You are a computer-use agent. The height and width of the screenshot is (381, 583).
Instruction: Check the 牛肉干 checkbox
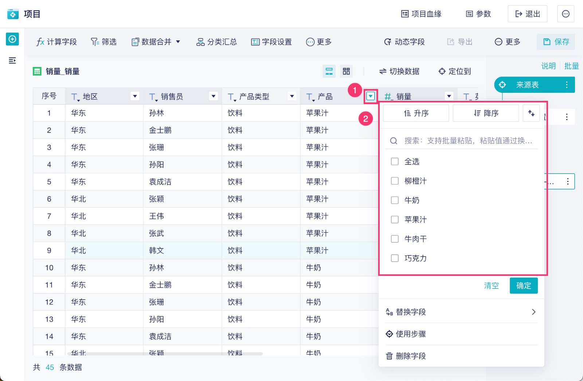coord(395,239)
